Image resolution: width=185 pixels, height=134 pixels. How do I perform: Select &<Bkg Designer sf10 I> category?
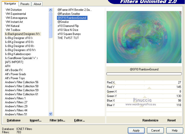click(x=19, y=38)
